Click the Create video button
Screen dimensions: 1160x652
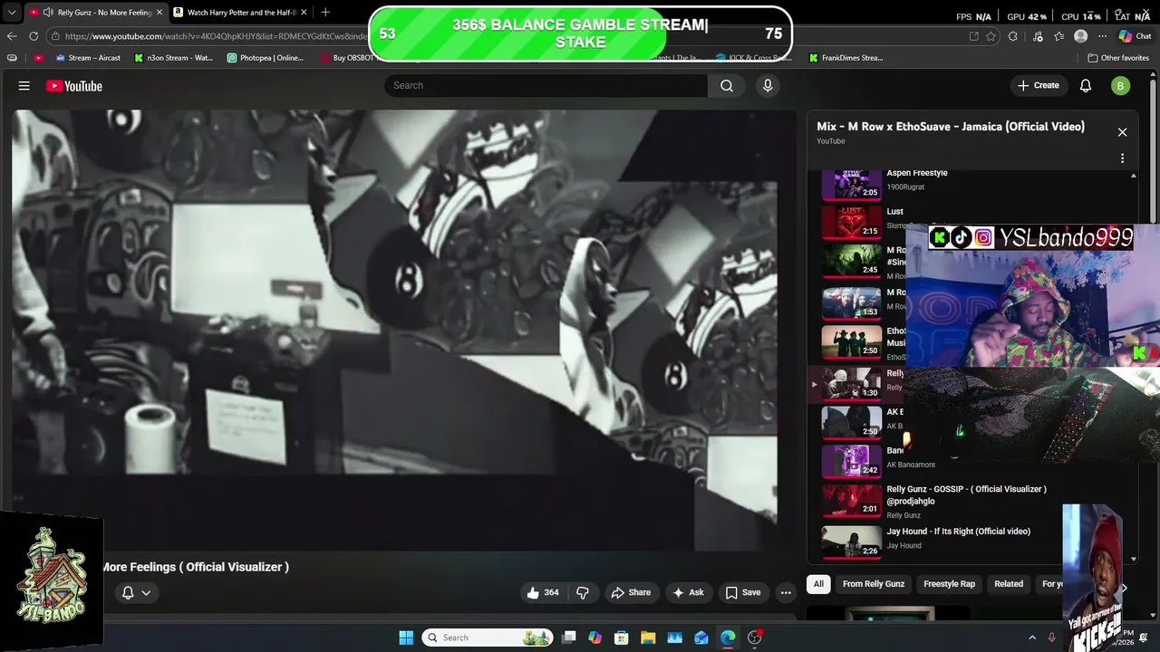pos(1039,85)
